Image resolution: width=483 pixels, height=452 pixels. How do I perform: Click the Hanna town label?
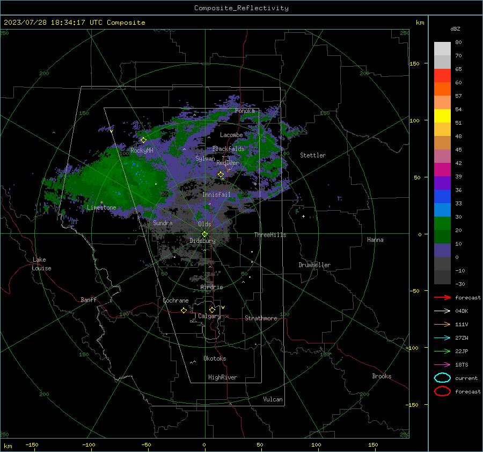[x=375, y=240]
